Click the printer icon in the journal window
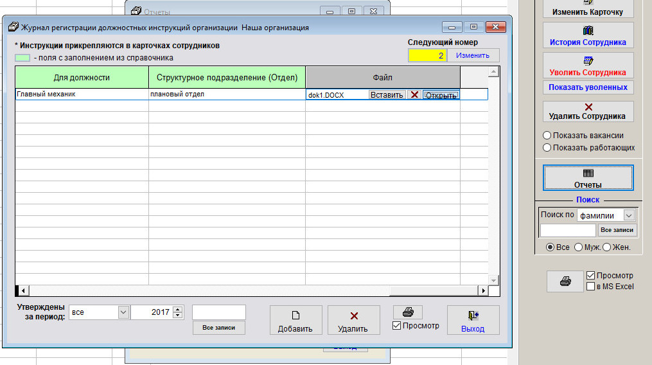The width and height of the screenshot is (652, 365). [408, 312]
